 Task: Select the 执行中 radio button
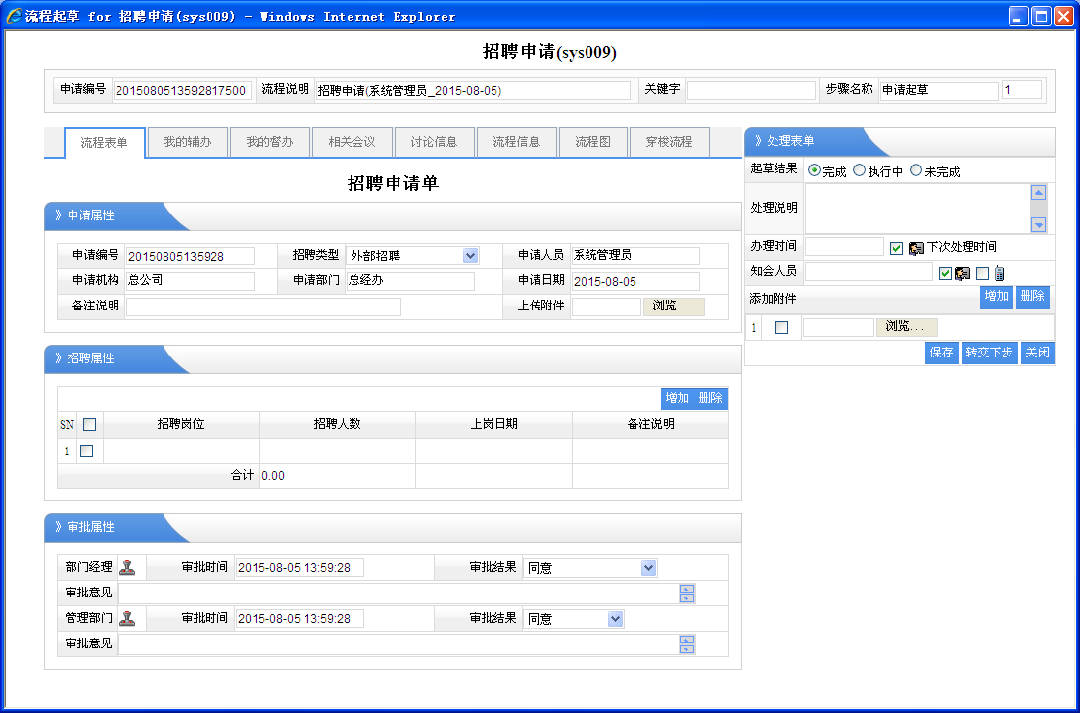click(x=859, y=170)
